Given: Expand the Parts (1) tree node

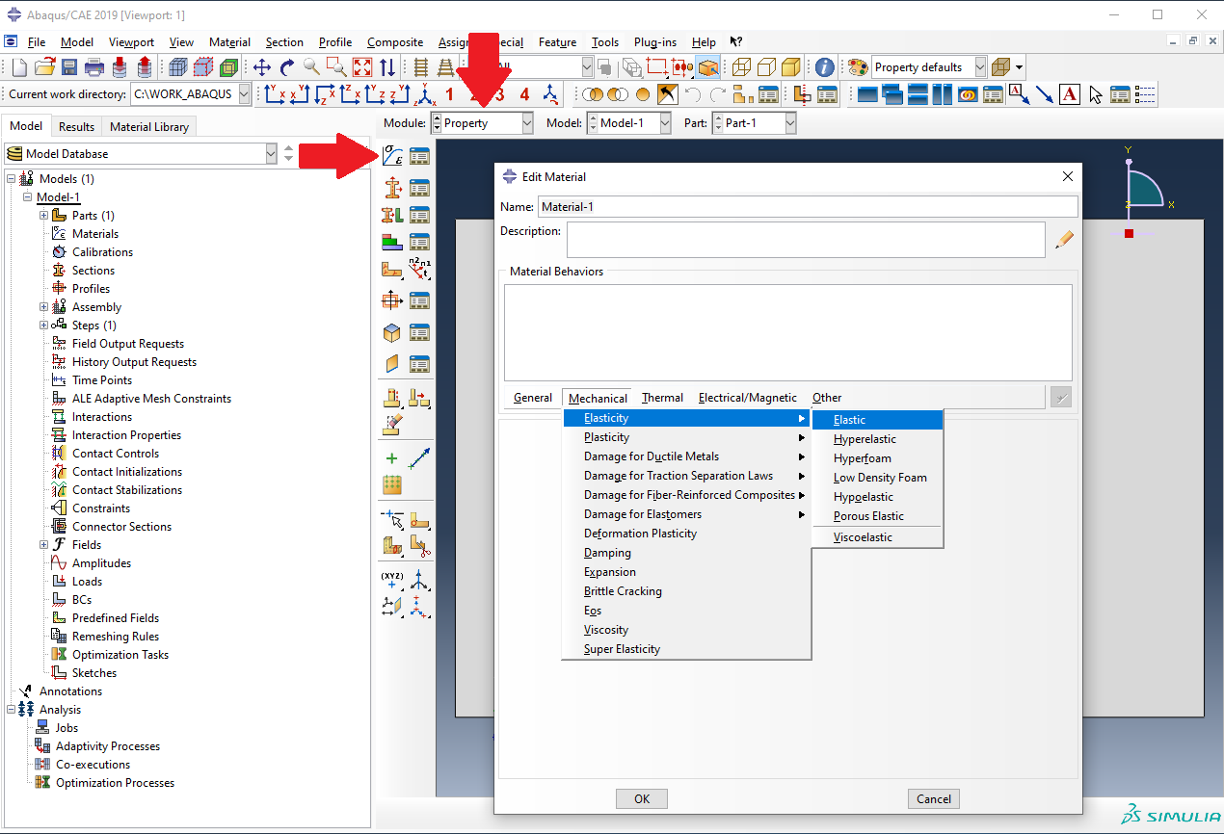Looking at the screenshot, I should click(44, 216).
